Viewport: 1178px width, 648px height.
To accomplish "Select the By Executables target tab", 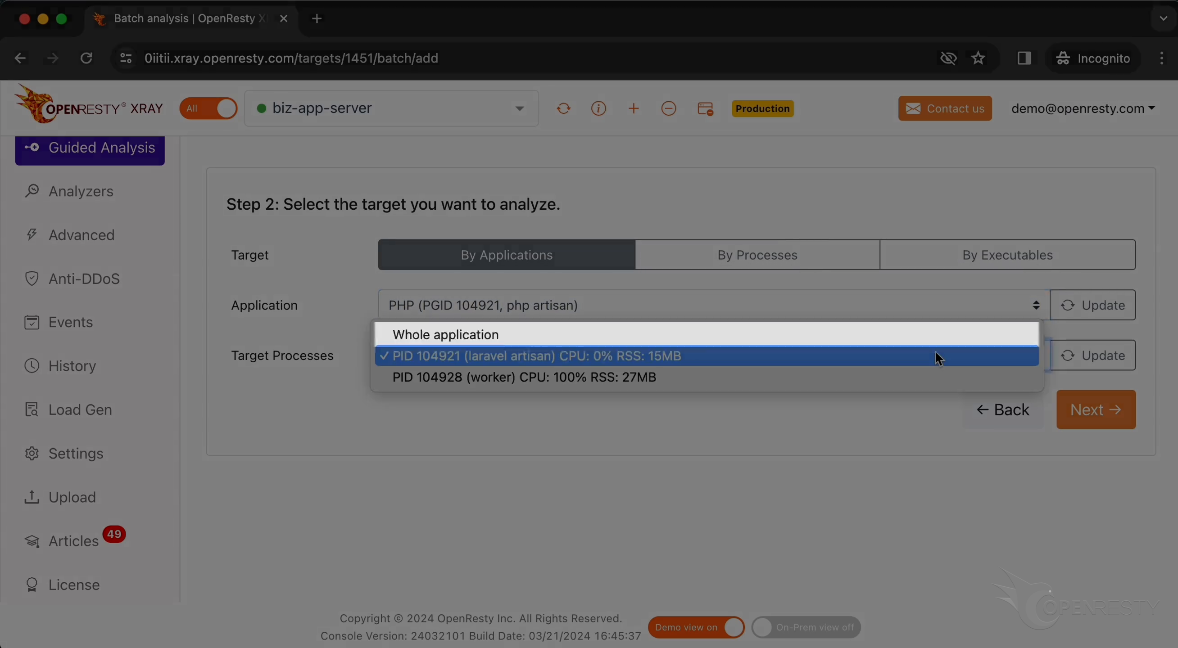I will [1007, 255].
